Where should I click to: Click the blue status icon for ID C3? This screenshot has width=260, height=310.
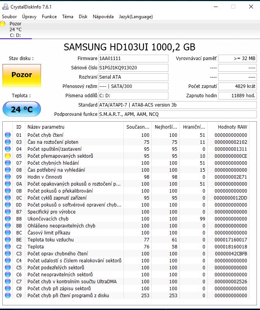point(8,253)
